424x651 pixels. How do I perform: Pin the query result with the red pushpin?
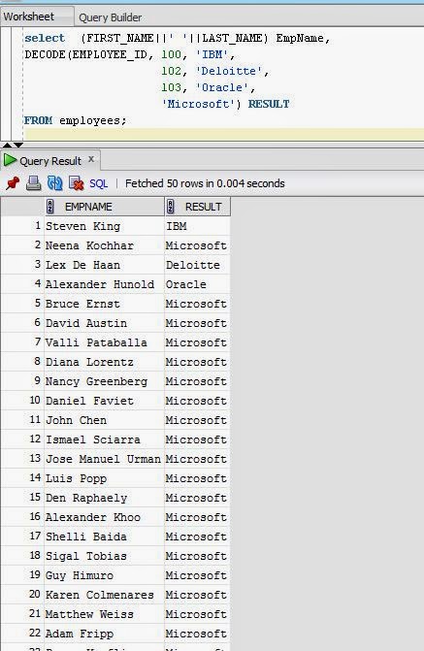(x=13, y=183)
